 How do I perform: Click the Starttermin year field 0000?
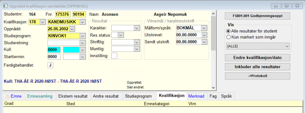click(54, 57)
